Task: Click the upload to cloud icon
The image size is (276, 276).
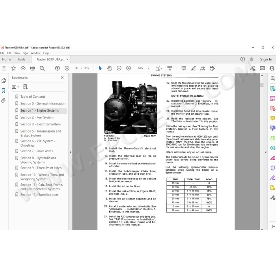Action: (23, 68)
